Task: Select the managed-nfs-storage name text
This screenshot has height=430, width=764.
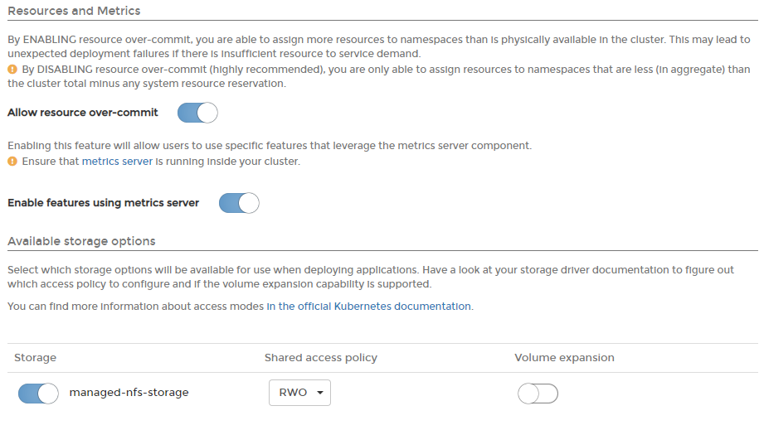Action: pyautogui.click(x=129, y=393)
